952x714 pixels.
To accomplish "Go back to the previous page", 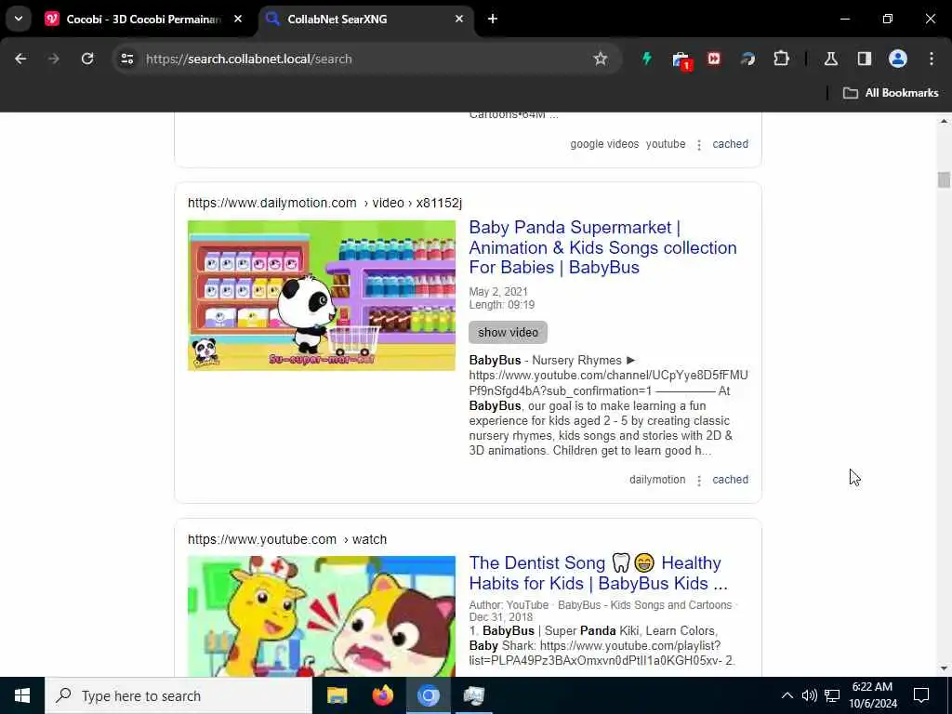I will click(20, 59).
